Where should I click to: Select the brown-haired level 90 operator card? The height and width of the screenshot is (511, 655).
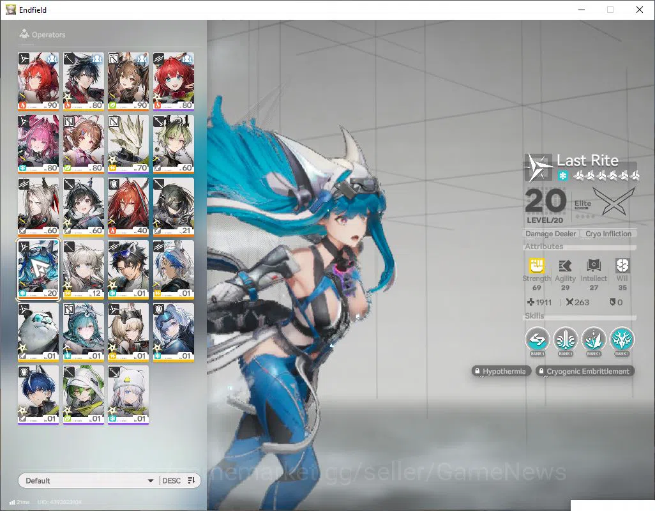[128, 82]
